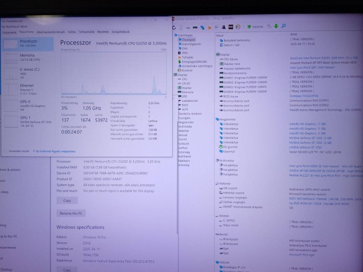
Task: Click the AIDA64 memory module toolbar icon
Action: [x=195, y=27]
